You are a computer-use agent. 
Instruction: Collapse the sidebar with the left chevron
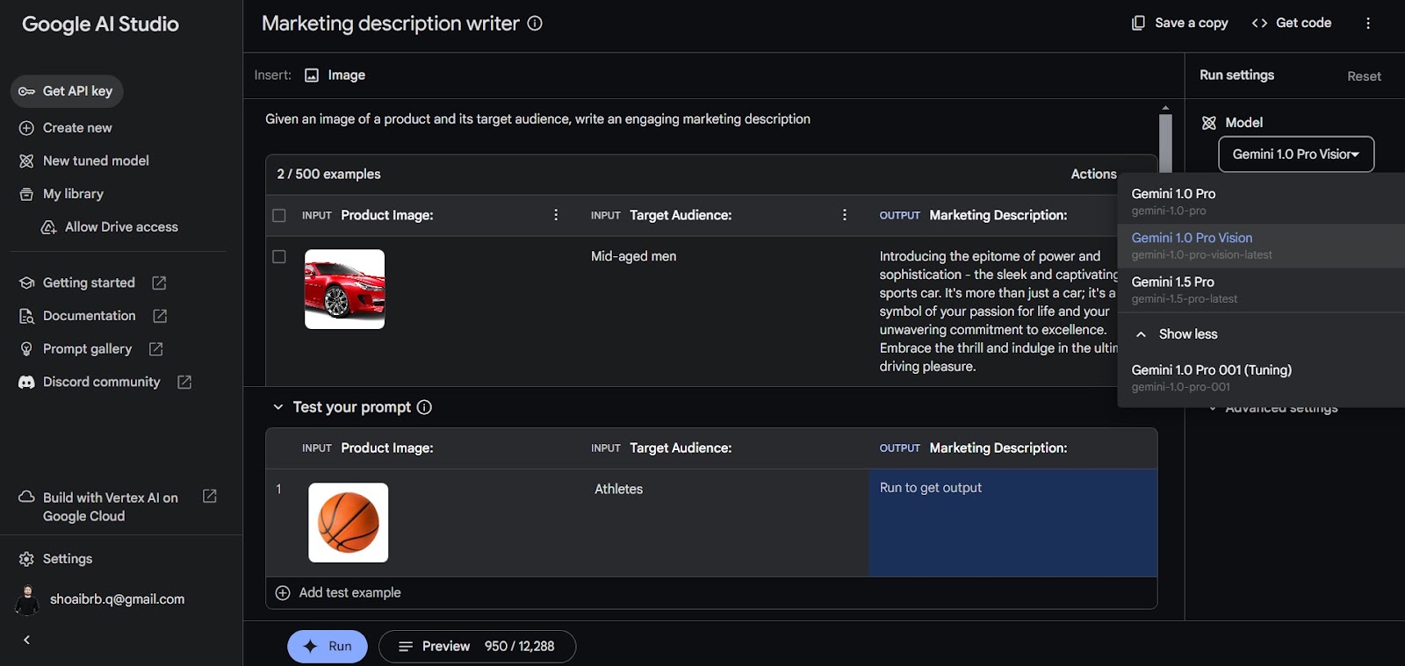(26, 640)
